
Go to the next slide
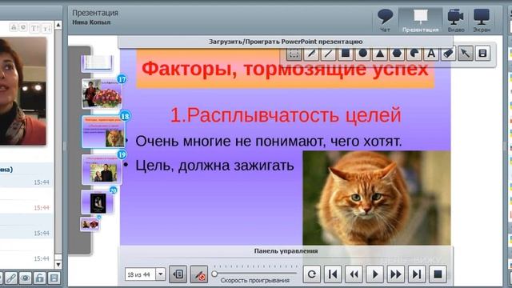[x=396, y=274]
